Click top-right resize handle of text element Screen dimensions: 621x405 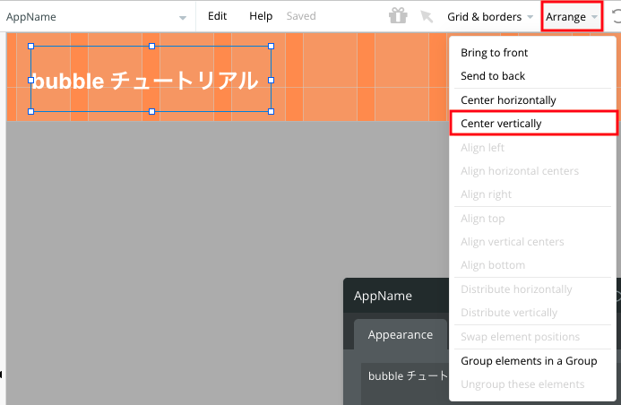pyautogui.click(x=271, y=47)
